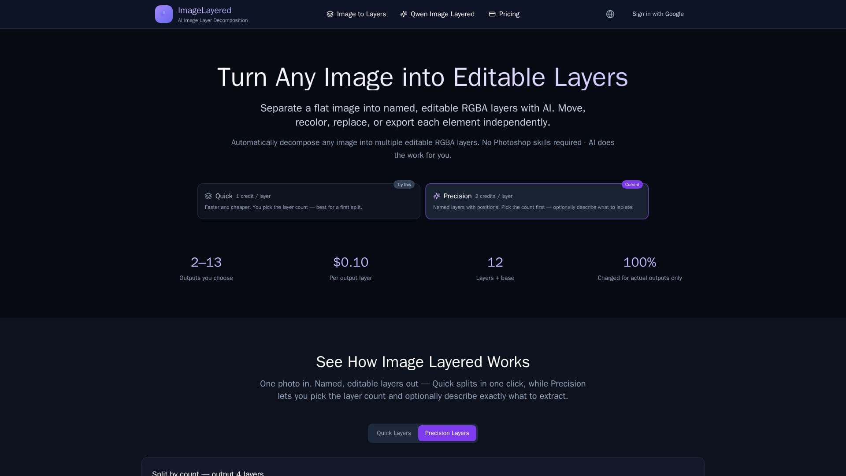Click 'See How Image Layered Works' heading
Viewport: 846px width, 476px height.
(423, 362)
